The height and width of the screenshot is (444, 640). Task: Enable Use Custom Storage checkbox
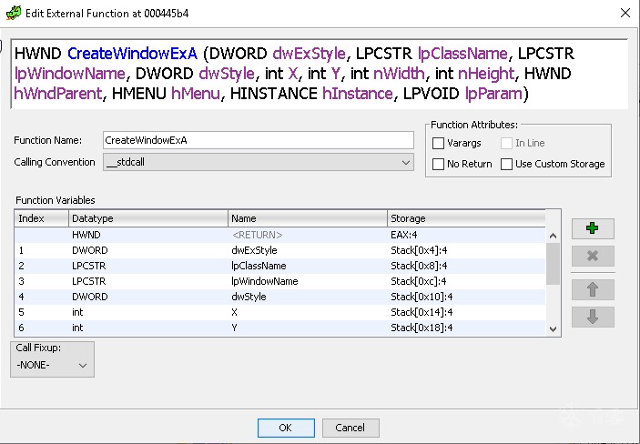point(506,164)
